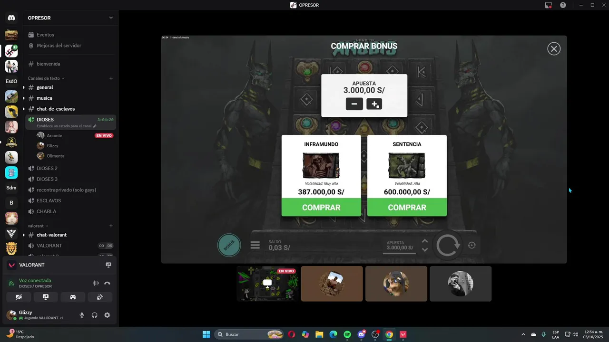
Task: Show hidden system tray icons chevron
Action: (x=523, y=334)
